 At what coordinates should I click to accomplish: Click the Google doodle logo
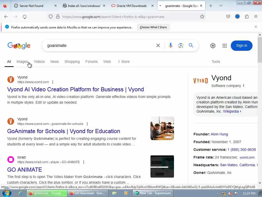coord(19,45)
